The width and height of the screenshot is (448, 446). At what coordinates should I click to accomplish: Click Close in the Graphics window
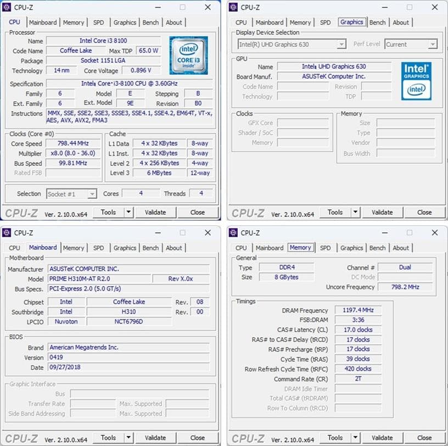(x=424, y=213)
